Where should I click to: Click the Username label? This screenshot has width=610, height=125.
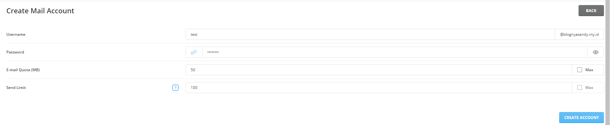tap(16, 34)
